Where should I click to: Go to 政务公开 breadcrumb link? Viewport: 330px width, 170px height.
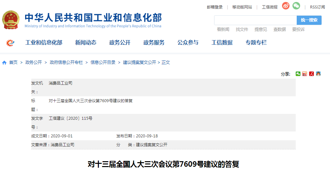[34, 63]
